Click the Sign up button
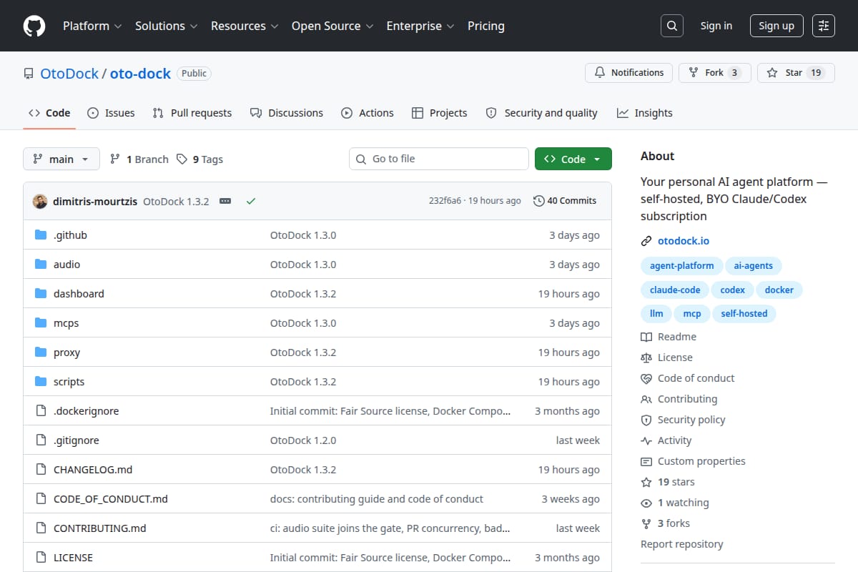The width and height of the screenshot is (858, 572). point(776,26)
